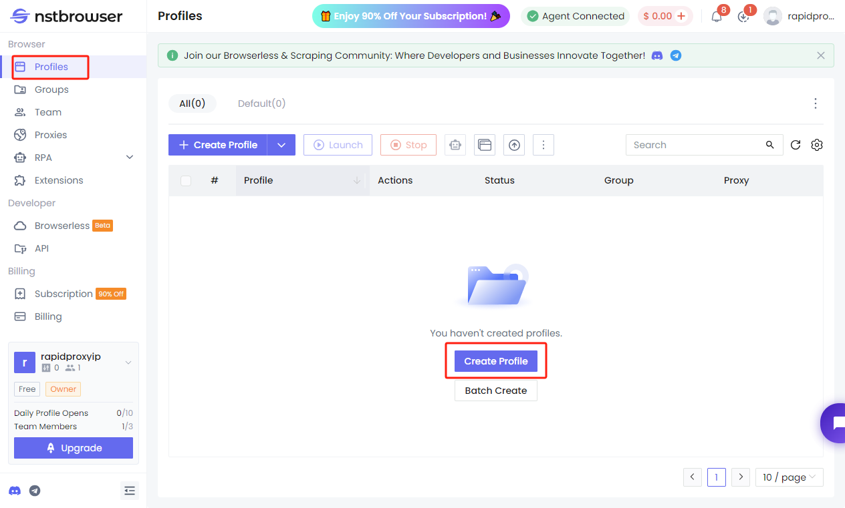Go to previous page arrow

693,477
